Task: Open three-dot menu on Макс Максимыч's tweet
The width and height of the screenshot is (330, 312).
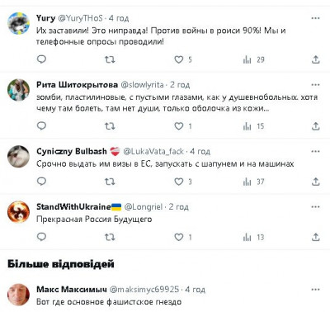Action: pos(315,290)
